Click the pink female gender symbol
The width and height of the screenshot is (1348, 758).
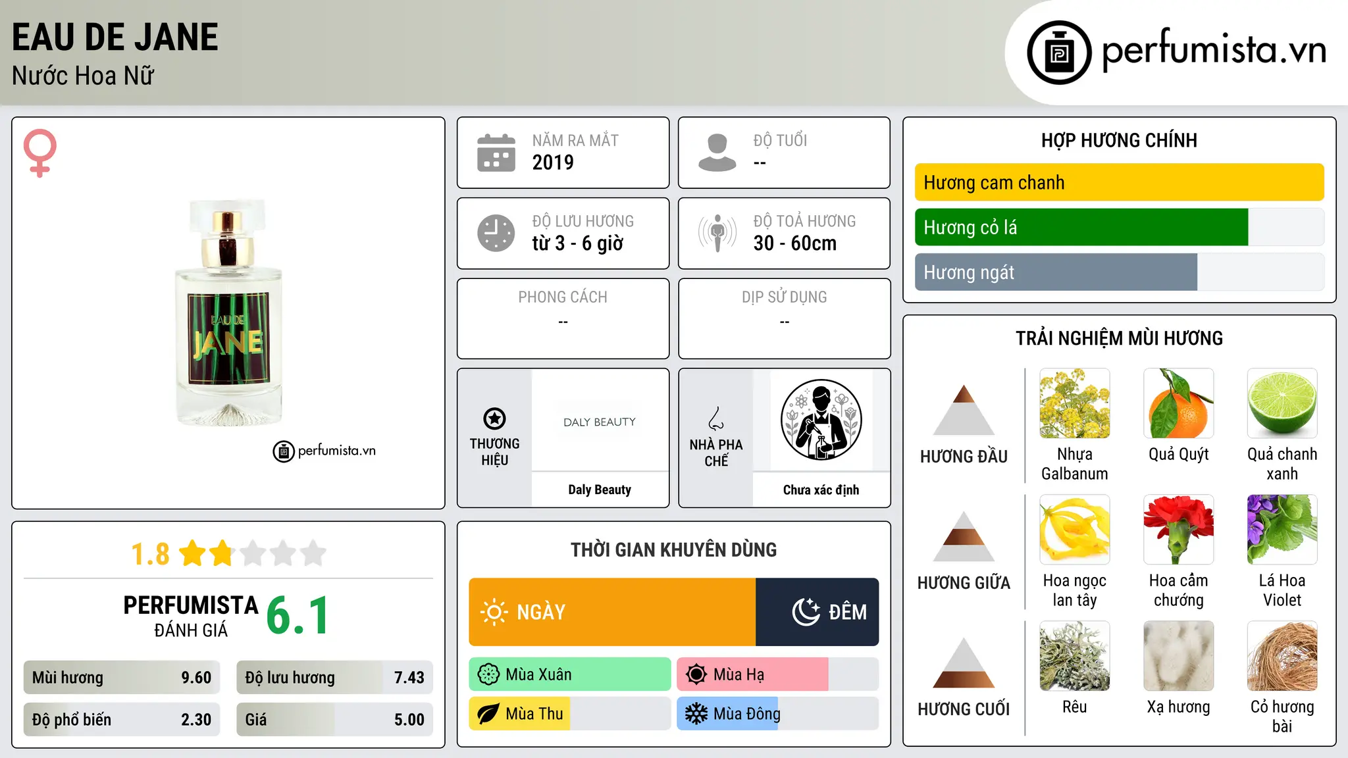pos(40,153)
